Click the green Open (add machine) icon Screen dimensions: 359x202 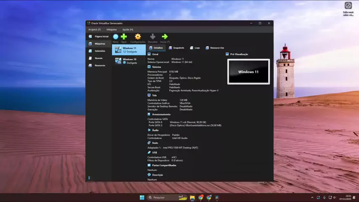tap(124, 37)
